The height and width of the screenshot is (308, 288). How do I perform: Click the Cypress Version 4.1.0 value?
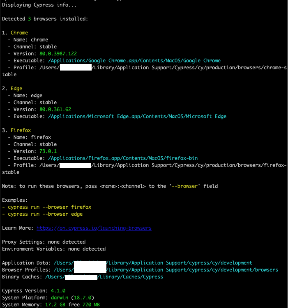click(x=58, y=291)
